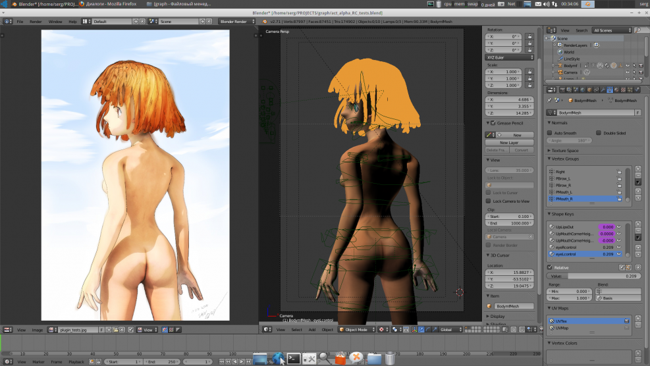Open the Help menu
Viewport: 650px width, 366px height.
[x=72, y=22]
